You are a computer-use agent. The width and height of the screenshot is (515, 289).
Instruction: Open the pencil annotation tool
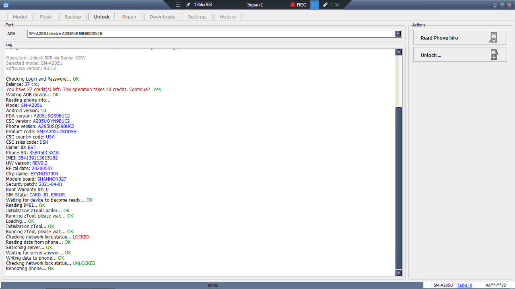325,5
